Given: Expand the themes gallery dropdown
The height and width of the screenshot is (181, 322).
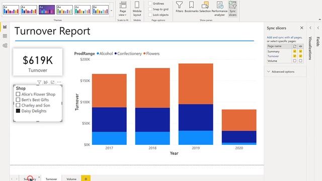Looking at the screenshot, I should click(x=112, y=10).
